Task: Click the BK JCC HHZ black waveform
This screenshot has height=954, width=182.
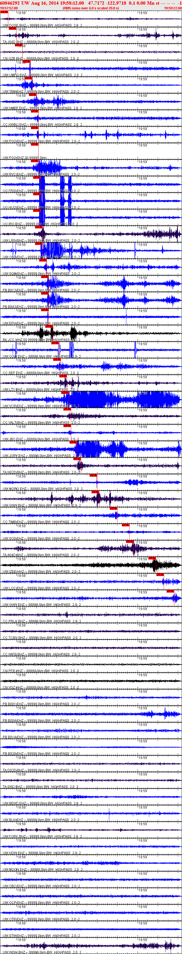Action: (x=91, y=332)
